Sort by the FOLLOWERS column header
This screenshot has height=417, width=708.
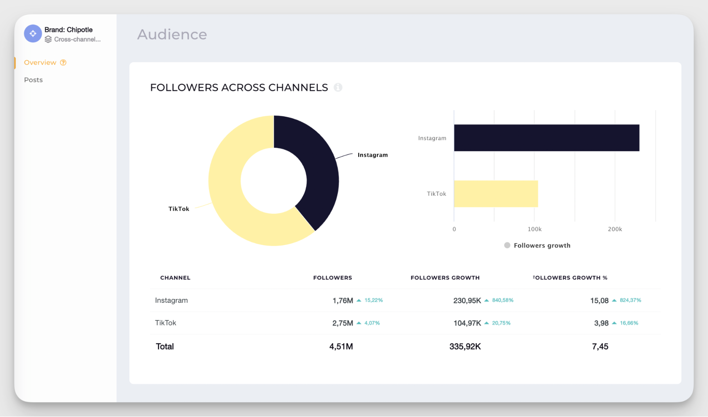(x=333, y=278)
